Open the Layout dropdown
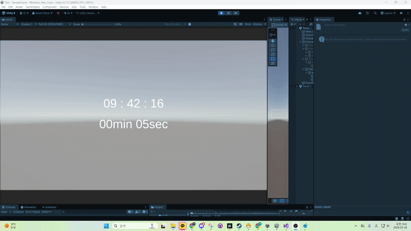 coord(388,13)
